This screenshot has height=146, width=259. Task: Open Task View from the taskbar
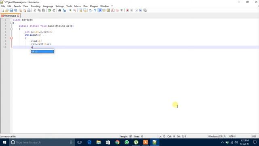coord(79,142)
